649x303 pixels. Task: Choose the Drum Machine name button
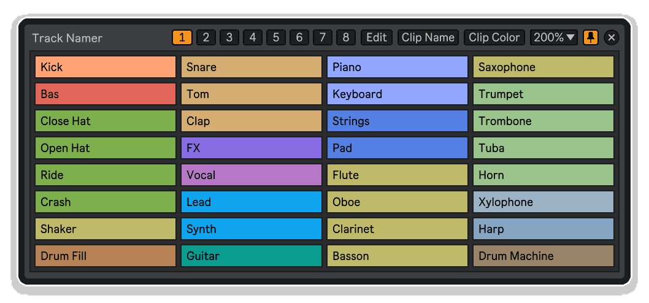pos(543,256)
